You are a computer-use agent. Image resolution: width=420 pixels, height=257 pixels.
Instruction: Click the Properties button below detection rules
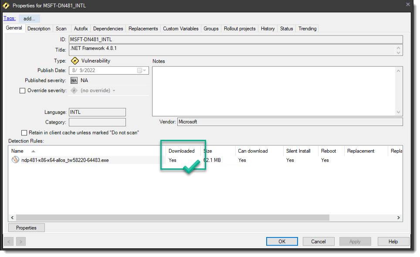(x=26, y=227)
